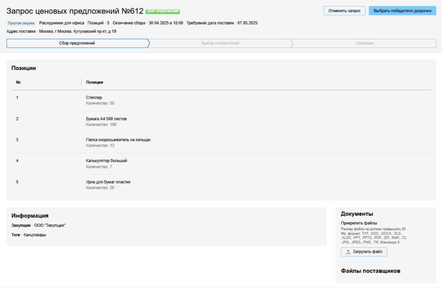The height and width of the screenshot is (288, 442).
Task: Click the ООО "Закупщик" buyer name
Action: 50,226
